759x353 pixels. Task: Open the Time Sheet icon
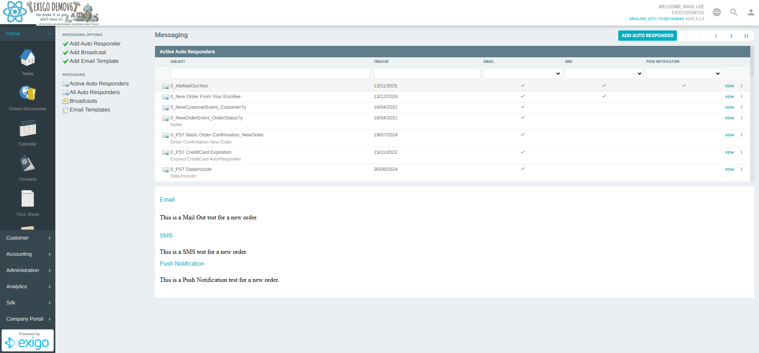(x=28, y=199)
